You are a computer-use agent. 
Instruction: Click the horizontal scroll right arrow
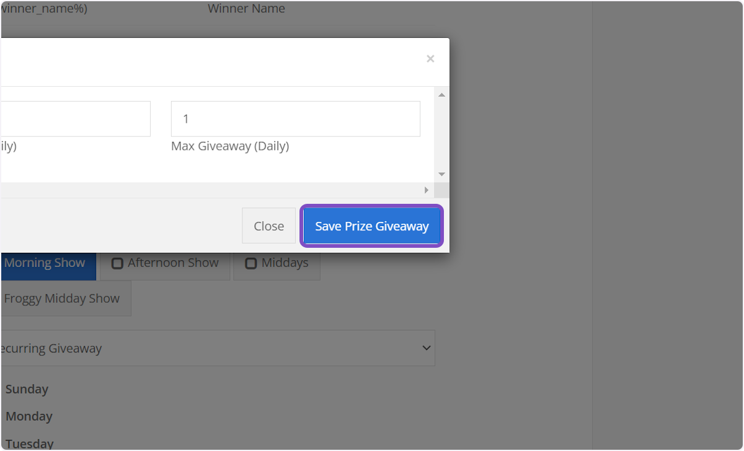(x=426, y=190)
